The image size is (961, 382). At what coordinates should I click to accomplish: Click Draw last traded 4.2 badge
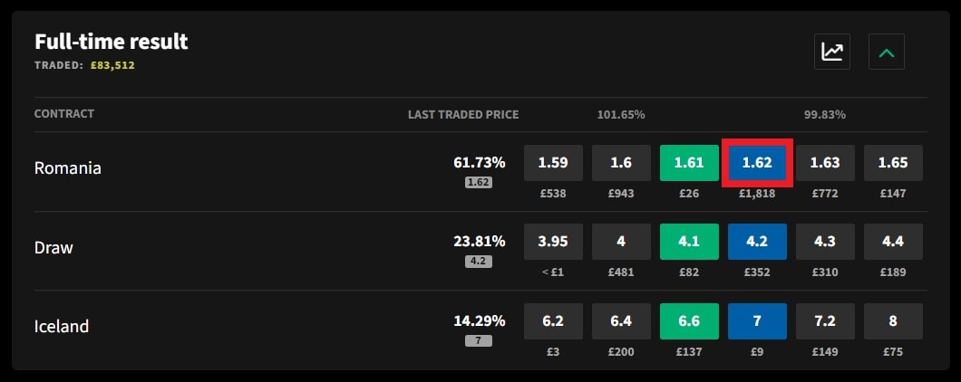(478, 262)
